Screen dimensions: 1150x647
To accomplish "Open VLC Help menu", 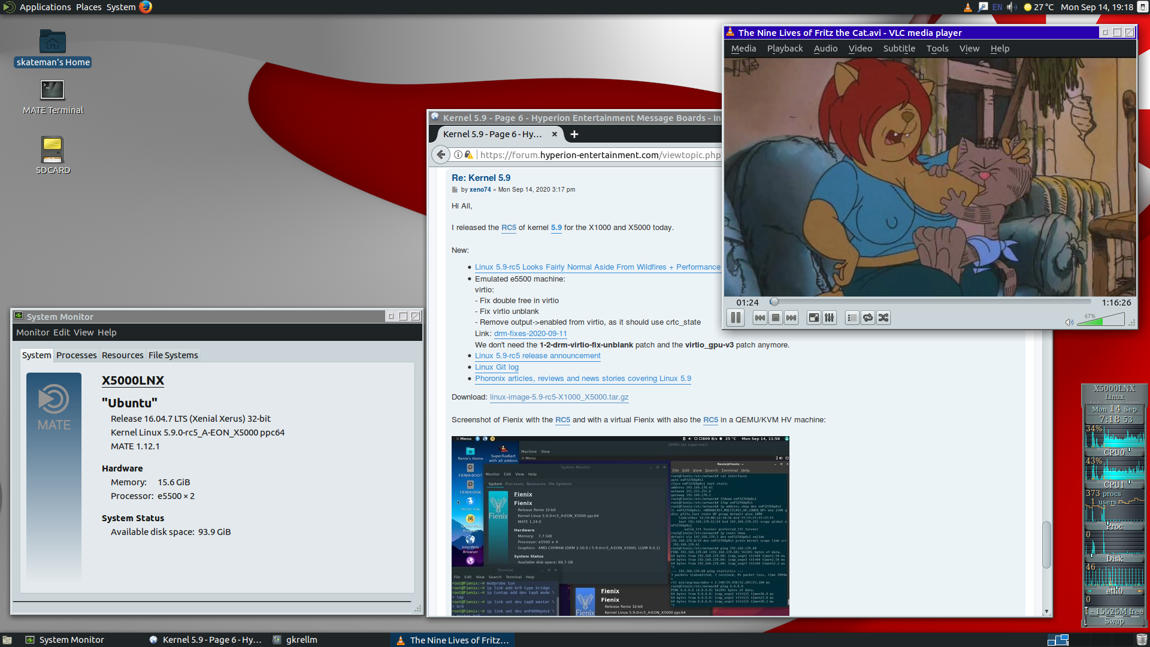I will (1000, 49).
